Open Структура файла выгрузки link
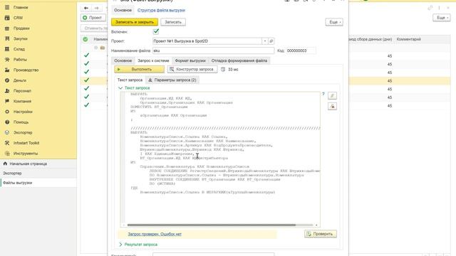This screenshot has height=256, width=456. pos(161,10)
